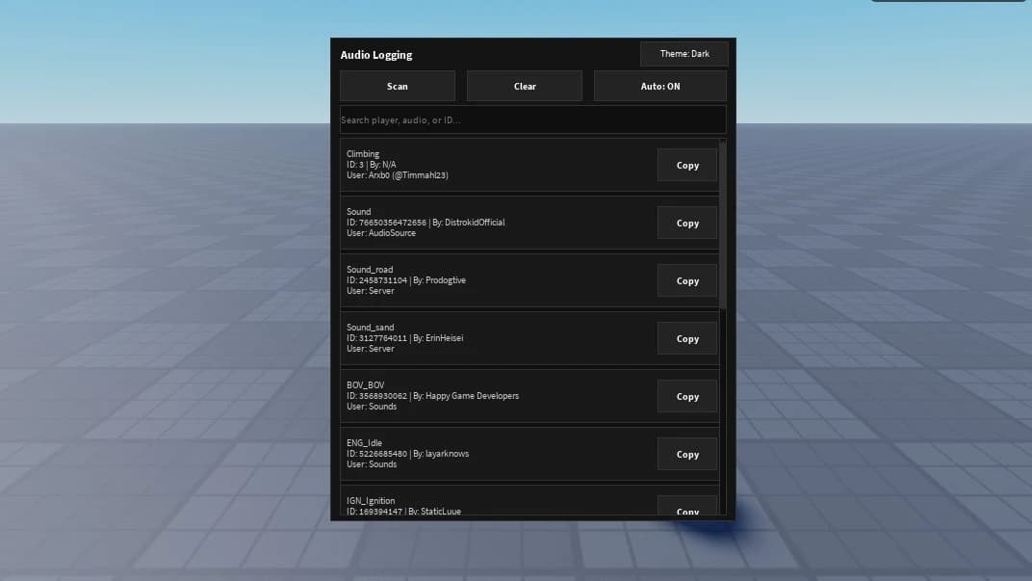
Task: Select the 'User: AudioSource' text
Action: coord(381,233)
